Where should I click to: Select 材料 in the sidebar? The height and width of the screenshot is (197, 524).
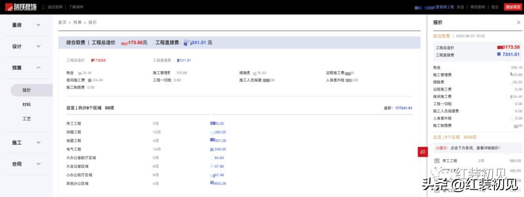[x=27, y=105]
